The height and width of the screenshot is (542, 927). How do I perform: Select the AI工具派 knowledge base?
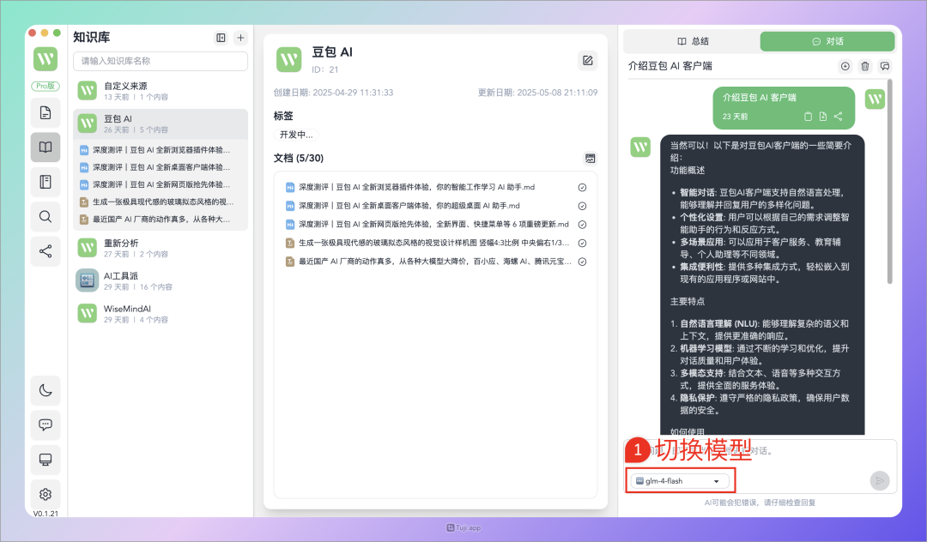point(161,280)
